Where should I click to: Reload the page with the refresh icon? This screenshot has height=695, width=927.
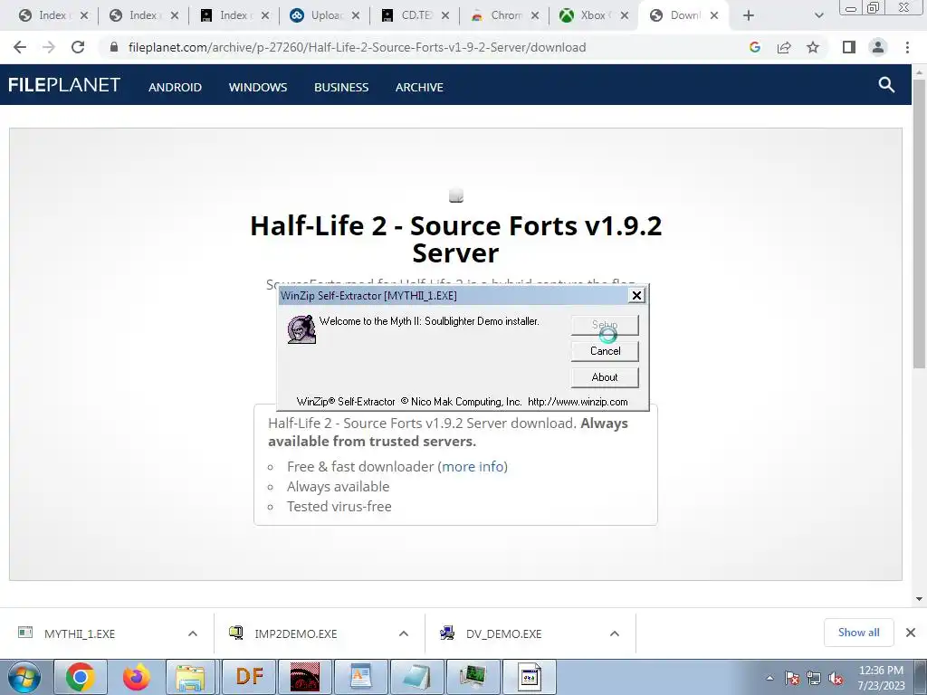click(78, 47)
